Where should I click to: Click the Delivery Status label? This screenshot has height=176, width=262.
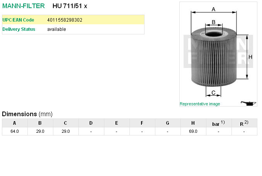pos(19,29)
